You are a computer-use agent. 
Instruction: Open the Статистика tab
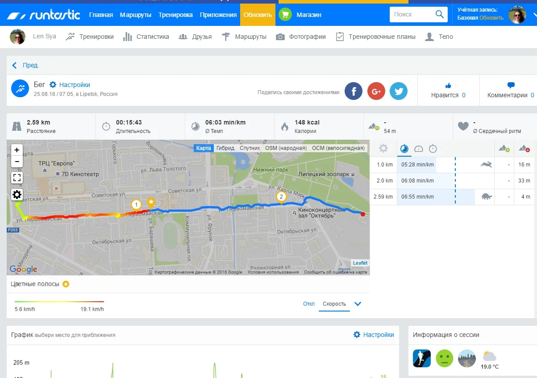[146, 37]
